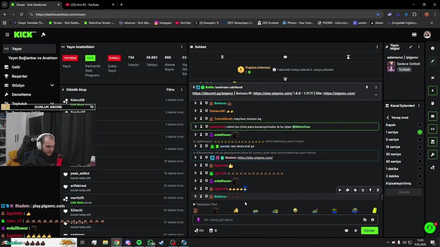440x247 pixels.
Task: Click the info icon in right sidebar
Action: 432,48
